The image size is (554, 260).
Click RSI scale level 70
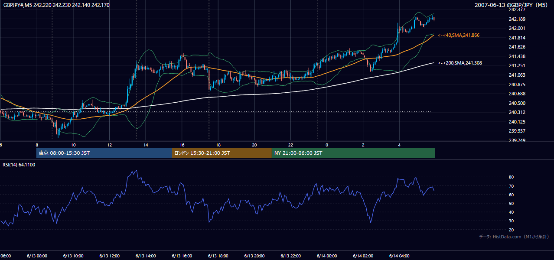point(511,186)
